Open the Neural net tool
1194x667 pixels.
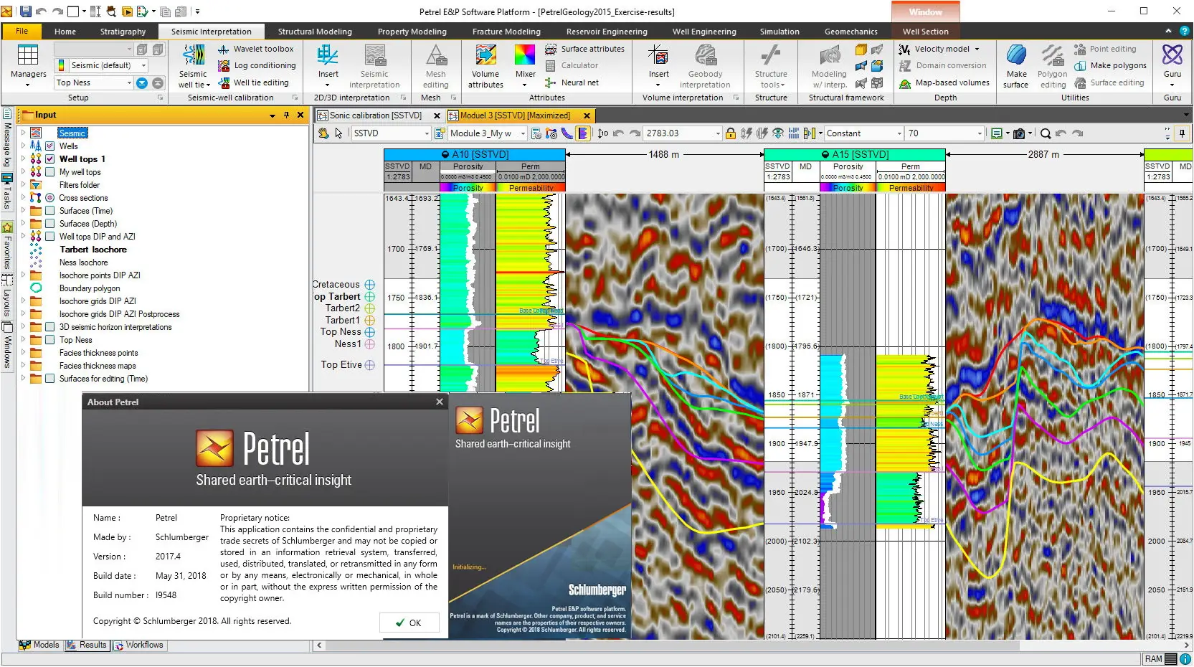(x=572, y=82)
